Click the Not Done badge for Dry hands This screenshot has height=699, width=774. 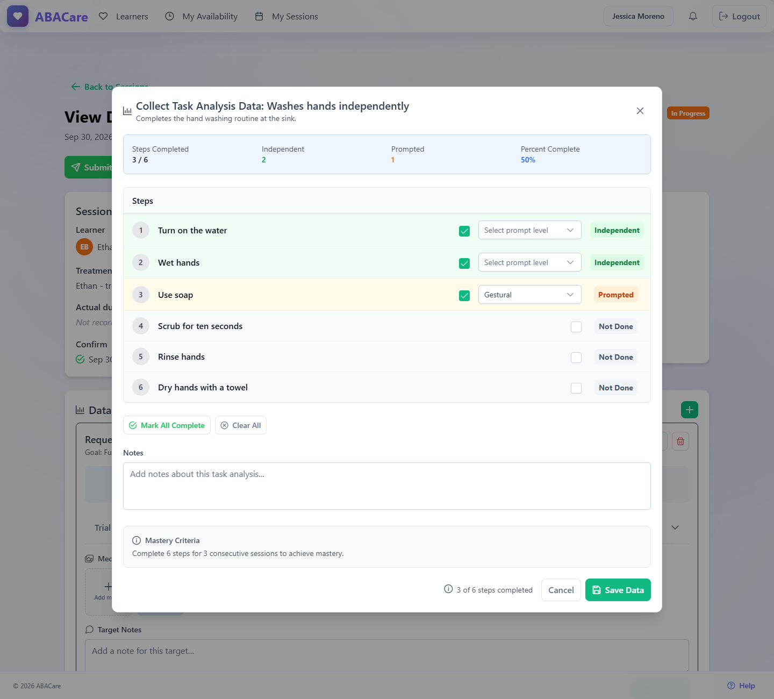coord(616,388)
